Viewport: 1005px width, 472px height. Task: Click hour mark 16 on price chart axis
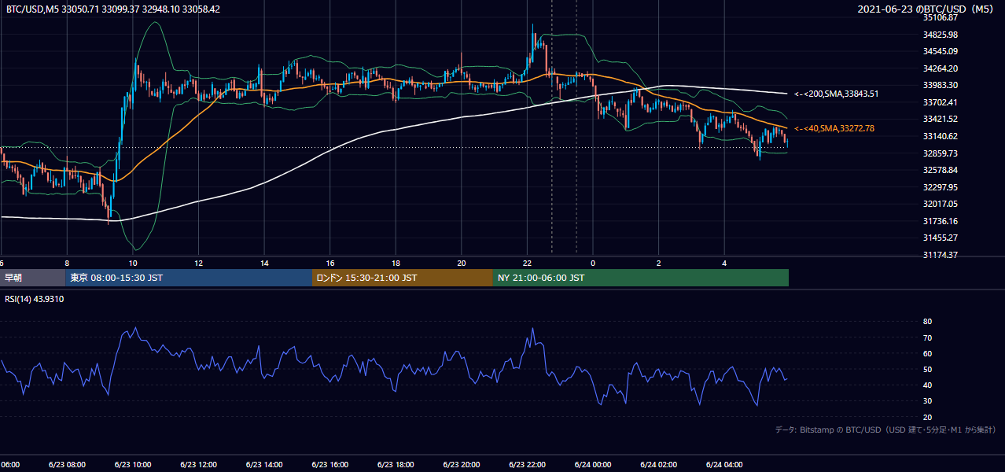tap(330, 263)
